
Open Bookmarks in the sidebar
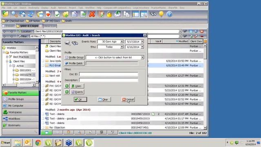tap(20, 125)
